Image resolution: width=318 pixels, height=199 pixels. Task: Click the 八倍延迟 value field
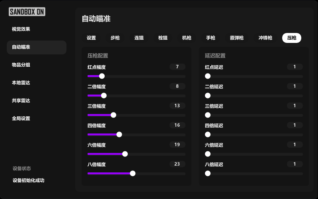tap(295, 164)
